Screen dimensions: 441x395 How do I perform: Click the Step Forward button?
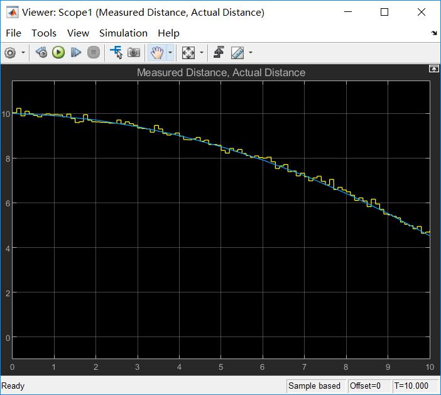point(76,52)
